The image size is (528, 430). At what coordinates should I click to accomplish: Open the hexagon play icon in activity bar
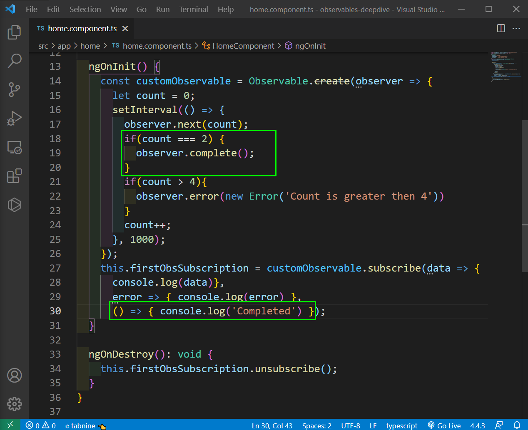[x=14, y=205]
